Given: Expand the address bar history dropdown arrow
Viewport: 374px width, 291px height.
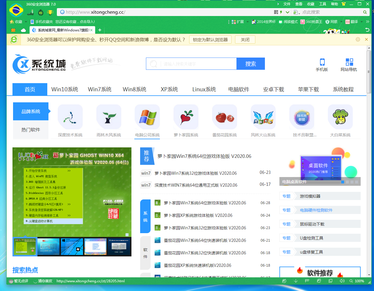Looking at the screenshot, I should click(288, 12).
